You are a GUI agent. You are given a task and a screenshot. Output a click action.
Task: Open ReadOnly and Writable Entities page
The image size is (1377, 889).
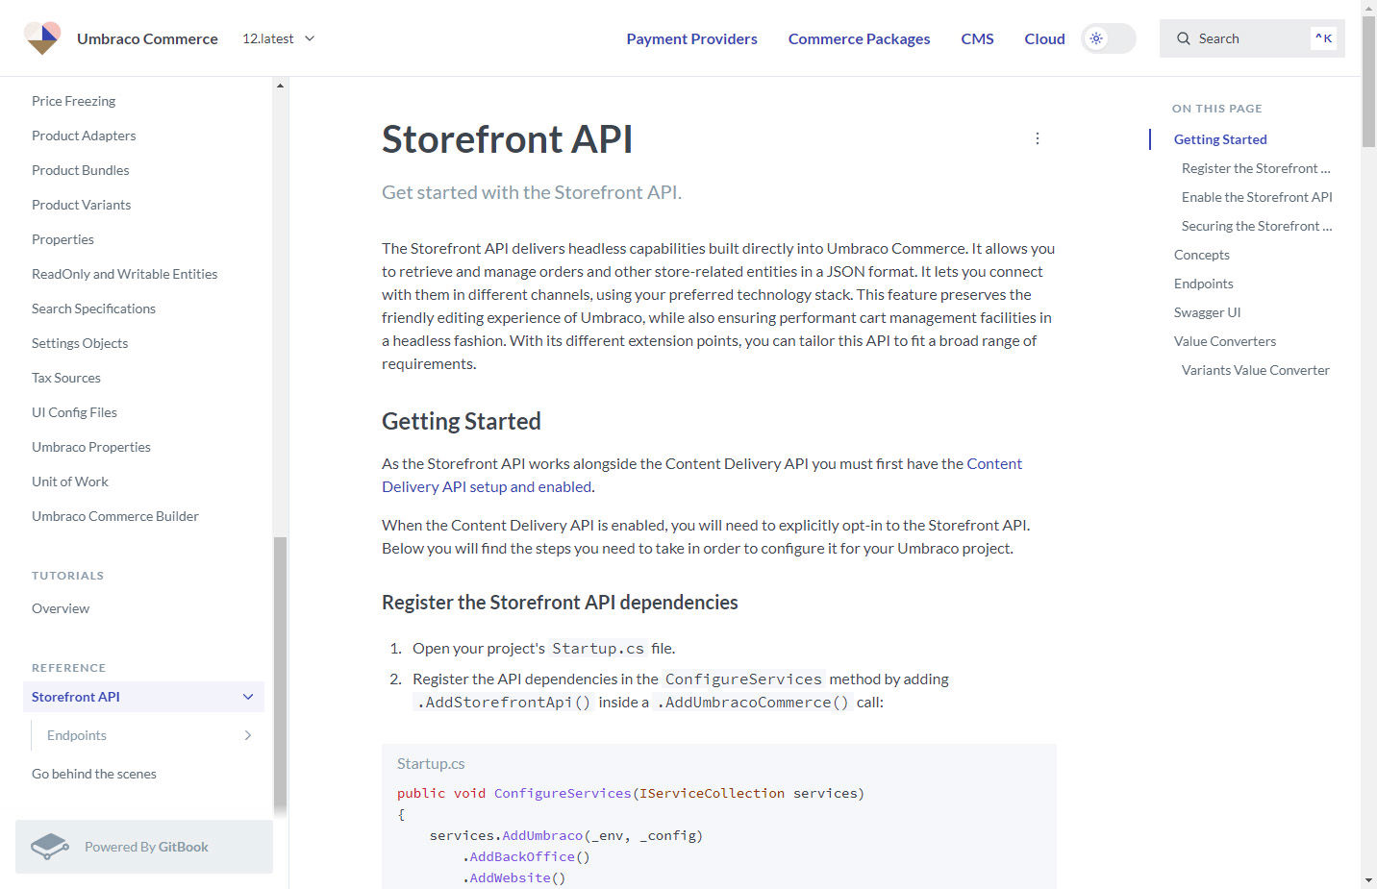coord(124,274)
